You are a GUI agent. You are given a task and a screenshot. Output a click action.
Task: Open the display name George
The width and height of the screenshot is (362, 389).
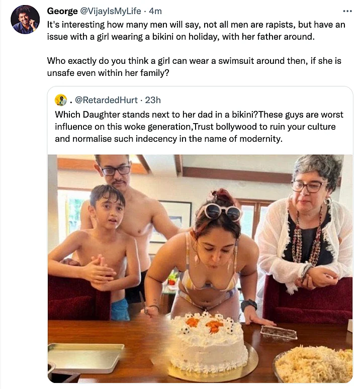(62, 11)
